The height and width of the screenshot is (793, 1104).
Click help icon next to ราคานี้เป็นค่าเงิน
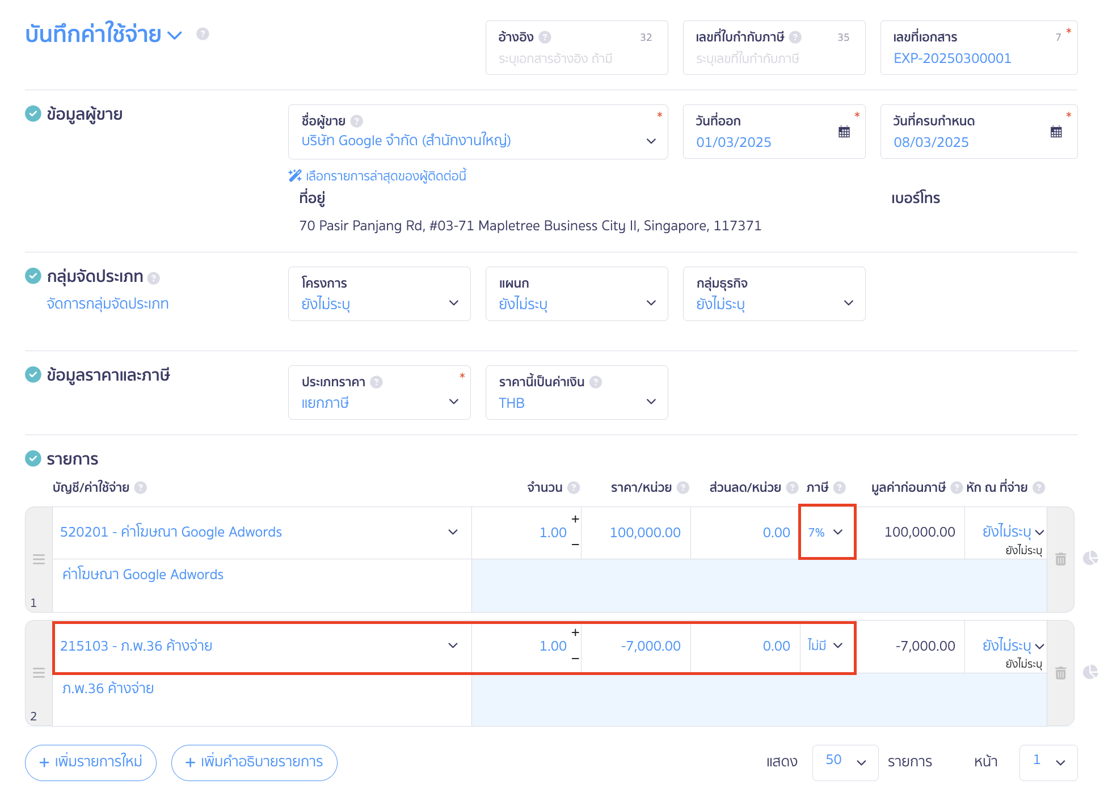tap(595, 382)
